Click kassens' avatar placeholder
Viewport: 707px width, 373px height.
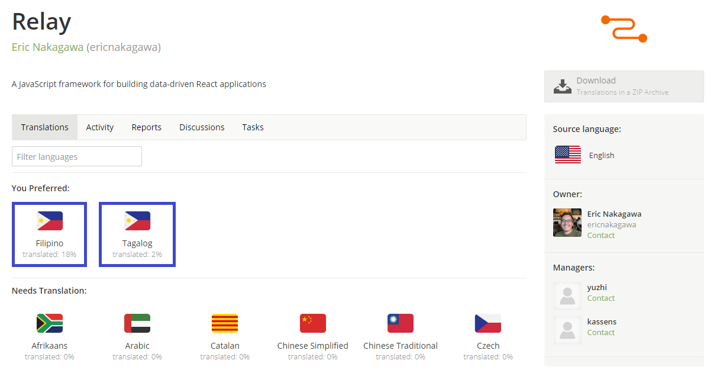pyautogui.click(x=567, y=330)
